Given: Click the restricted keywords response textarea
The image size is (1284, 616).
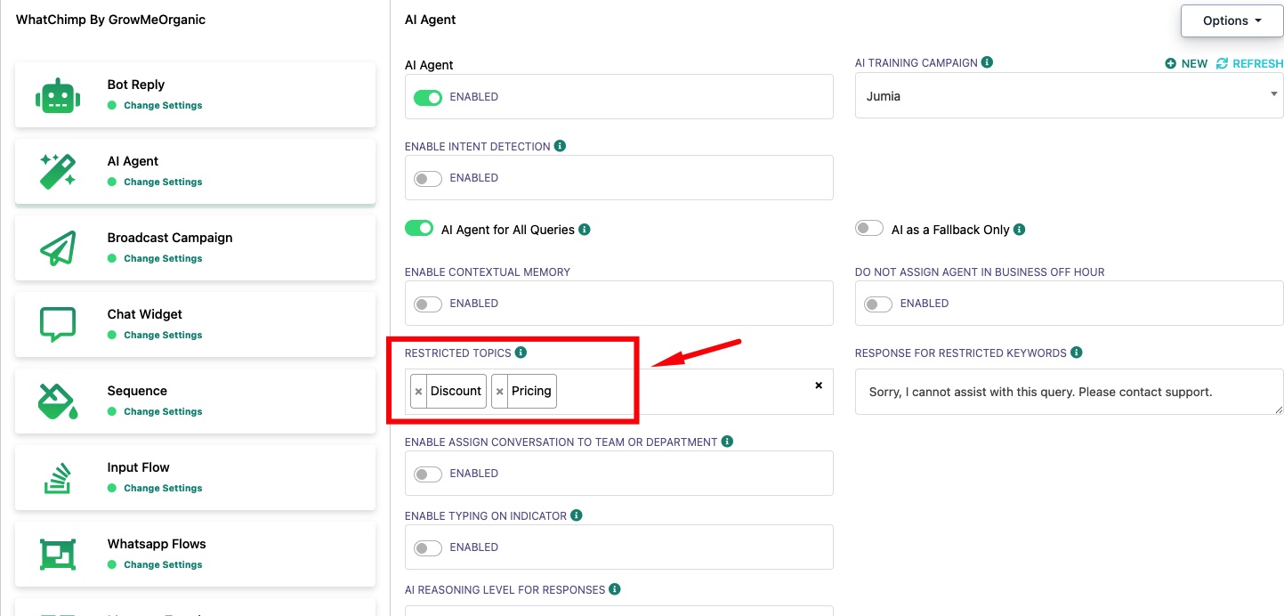Looking at the screenshot, I should 1069,392.
